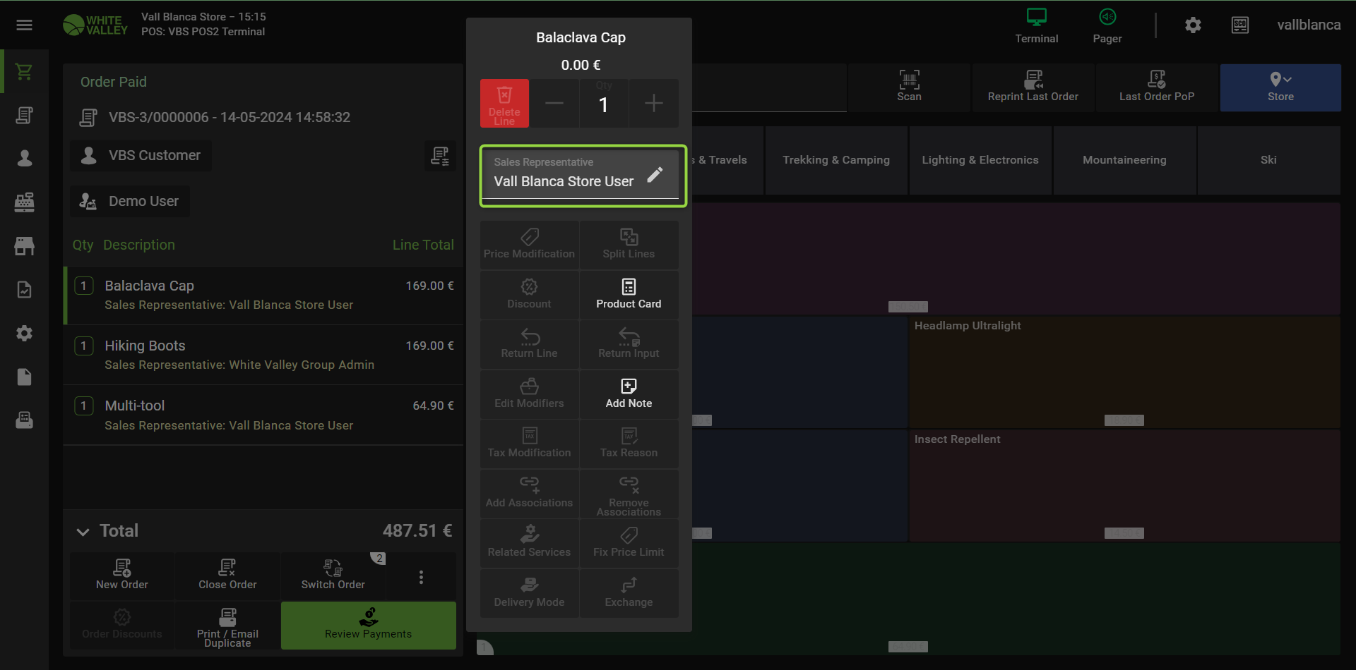Click Print / Email Duplicate
Viewport: 1356px width, 670px height.
(x=227, y=626)
